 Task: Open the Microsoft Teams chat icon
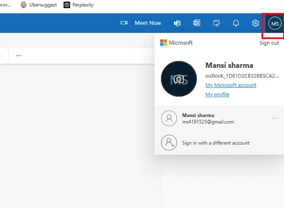coord(177,23)
